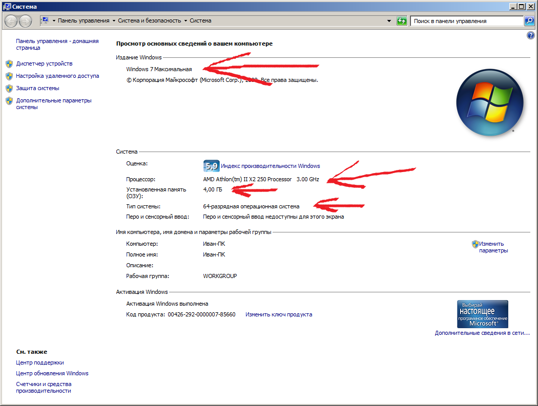Click the Корпорация Майкрософт copyright line
The image size is (538, 406).
tap(222, 80)
